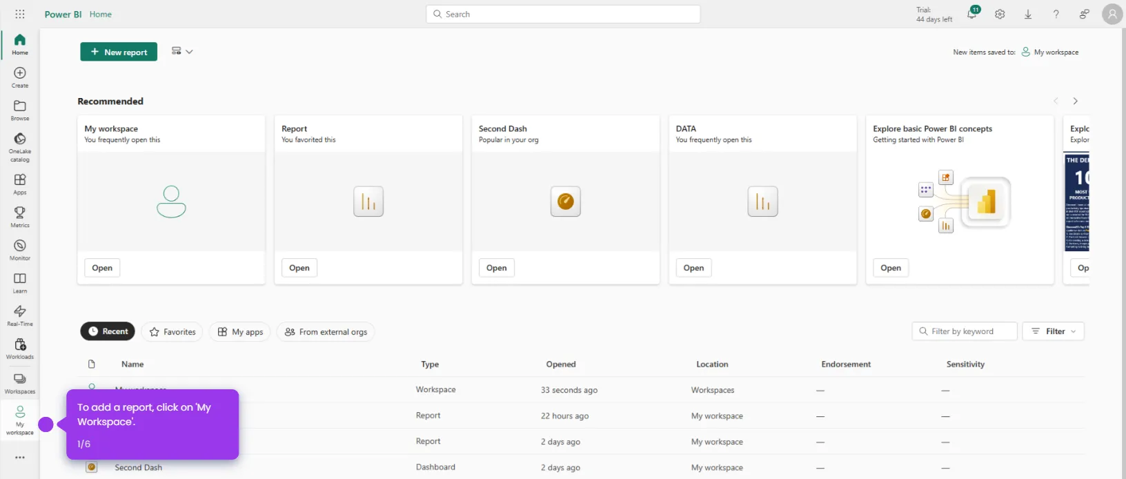Click the My workspace save location link
The width and height of the screenshot is (1126, 479).
point(1050,52)
